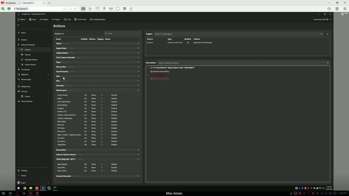The image size is (349, 196).
Task: Go to Home in the sidebar
Action: 23,33
